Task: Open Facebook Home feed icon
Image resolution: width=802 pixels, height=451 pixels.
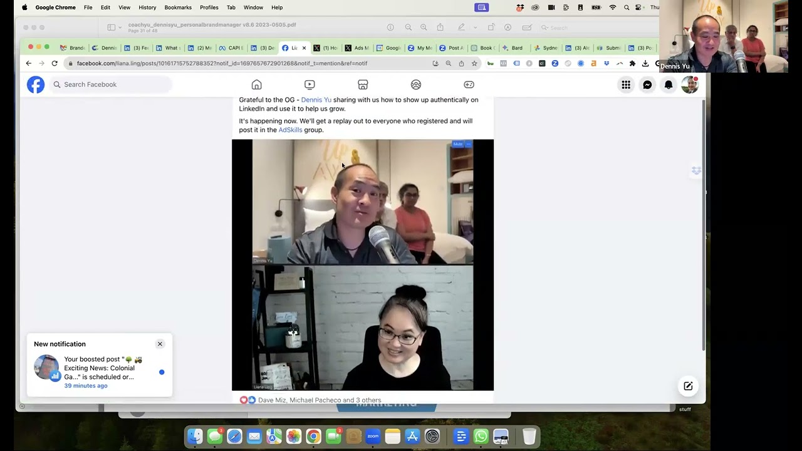Action: (256, 85)
